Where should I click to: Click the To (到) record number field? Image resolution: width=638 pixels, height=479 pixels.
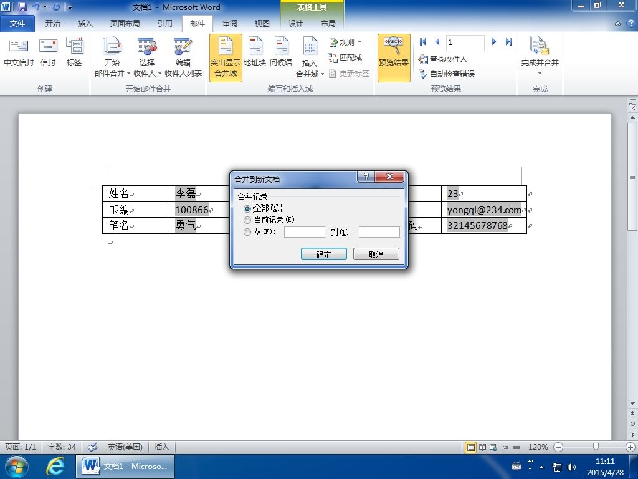coord(379,232)
